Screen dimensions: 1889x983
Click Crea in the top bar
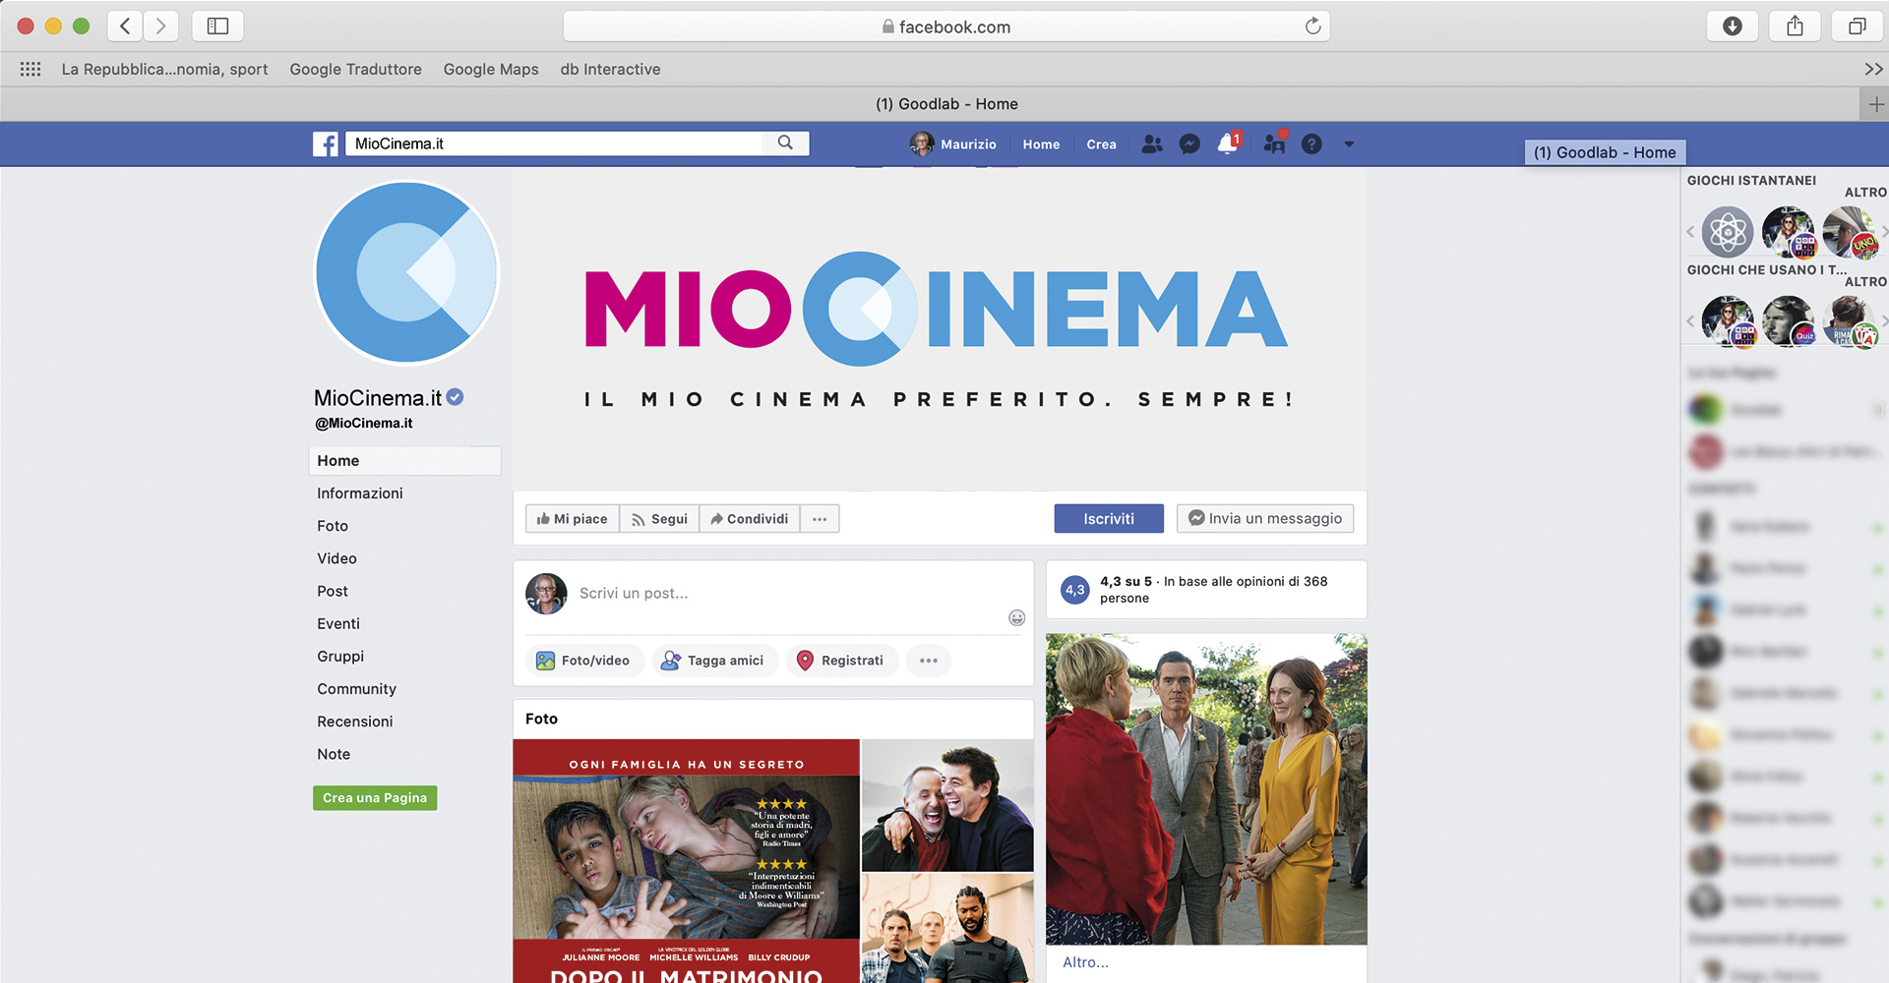(1101, 145)
